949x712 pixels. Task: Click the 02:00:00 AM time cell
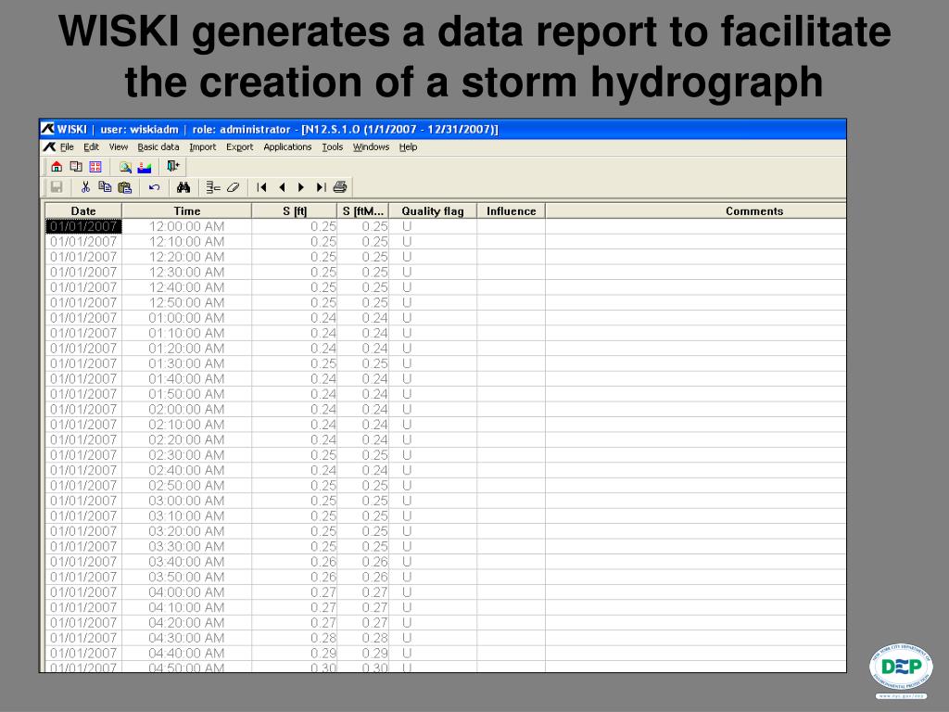(x=186, y=409)
